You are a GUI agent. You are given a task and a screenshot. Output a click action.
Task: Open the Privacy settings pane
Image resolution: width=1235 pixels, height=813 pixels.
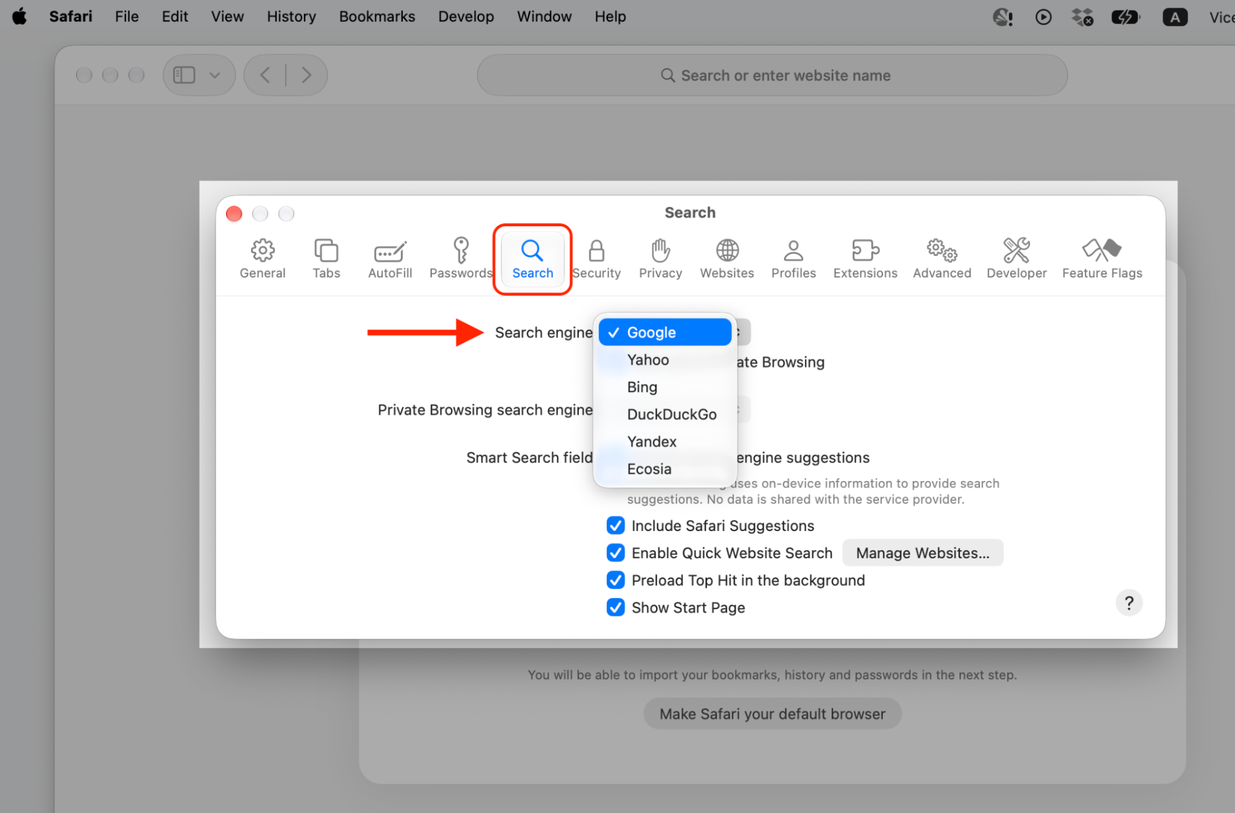pyautogui.click(x=660, y=258)
